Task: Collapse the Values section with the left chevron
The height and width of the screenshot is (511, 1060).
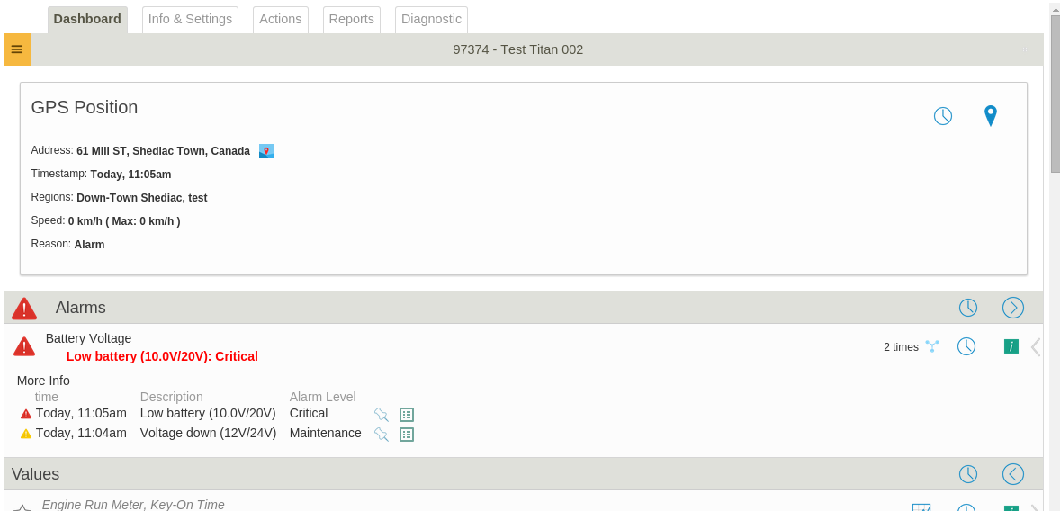Action: [1012, 474]
